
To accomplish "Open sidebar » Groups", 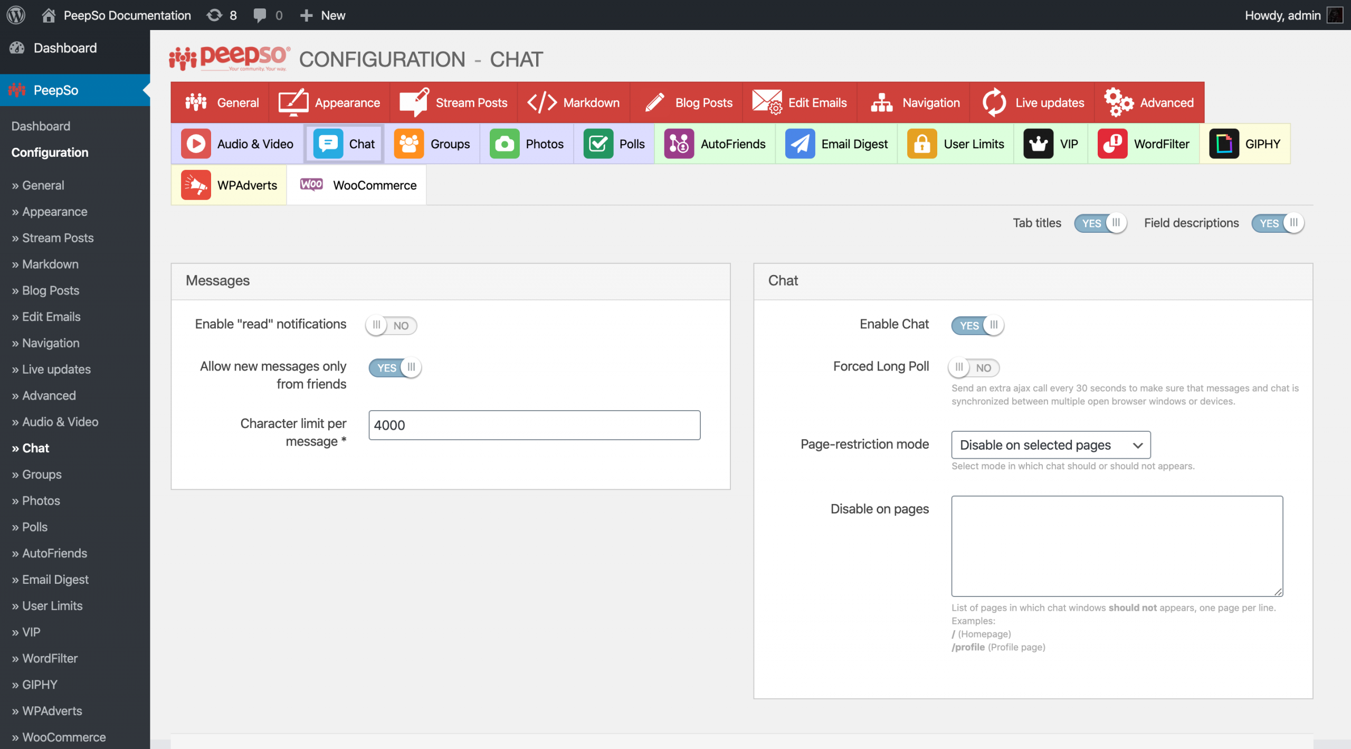I will pyautogui.click(x=36, y=475).
